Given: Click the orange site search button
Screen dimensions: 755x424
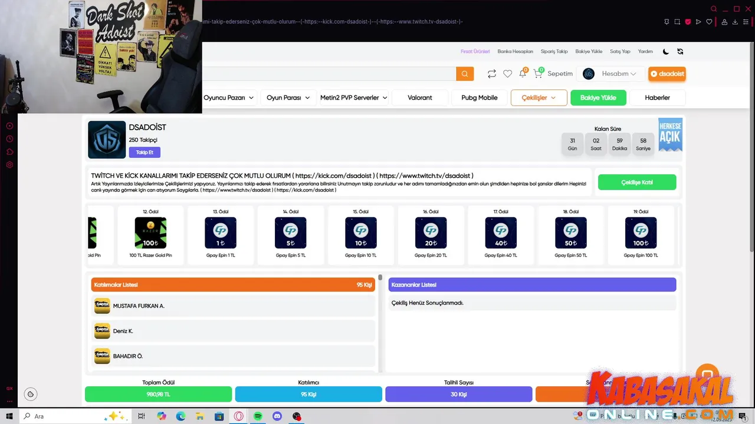Looking at the screenshot, I should click(465, 74).
